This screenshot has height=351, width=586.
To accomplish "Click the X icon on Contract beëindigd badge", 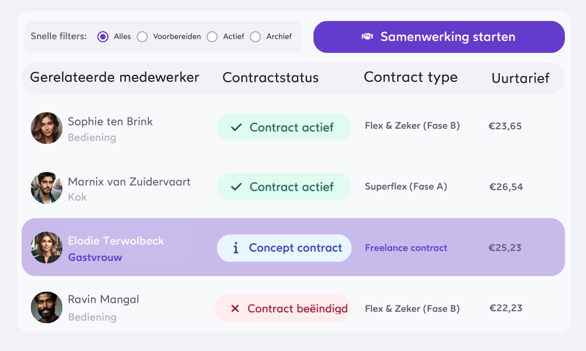I will [x=235, y=308].
